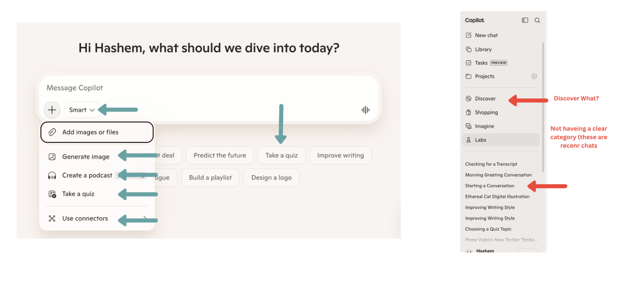Click the plus attach button in message box
This screenshot has width=642, height=282.
pos(52,110)
